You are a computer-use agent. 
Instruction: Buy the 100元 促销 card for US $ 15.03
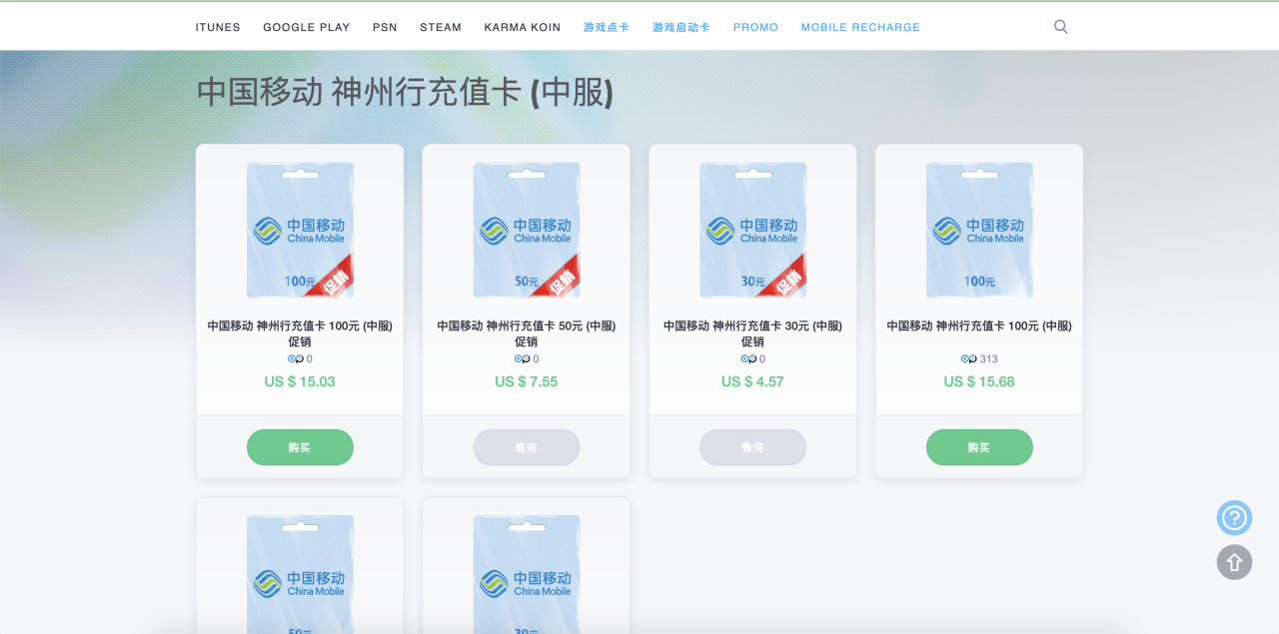pos(300,447)
